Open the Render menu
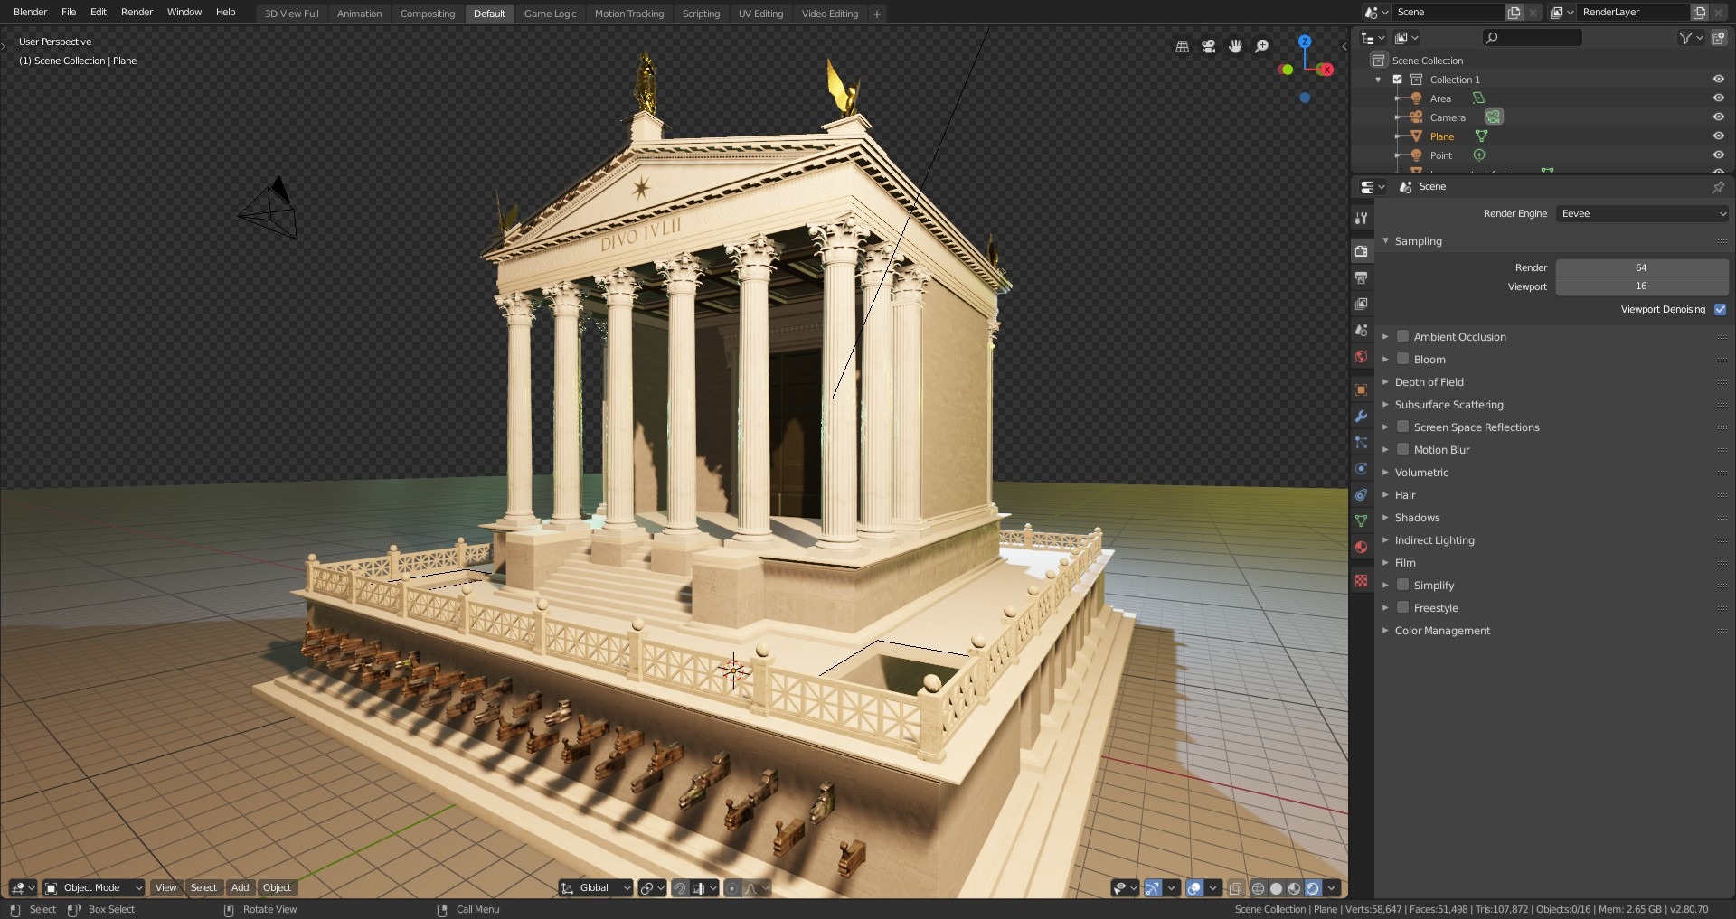The width and height of the screenshot is (1736, 919). point(137,12)
